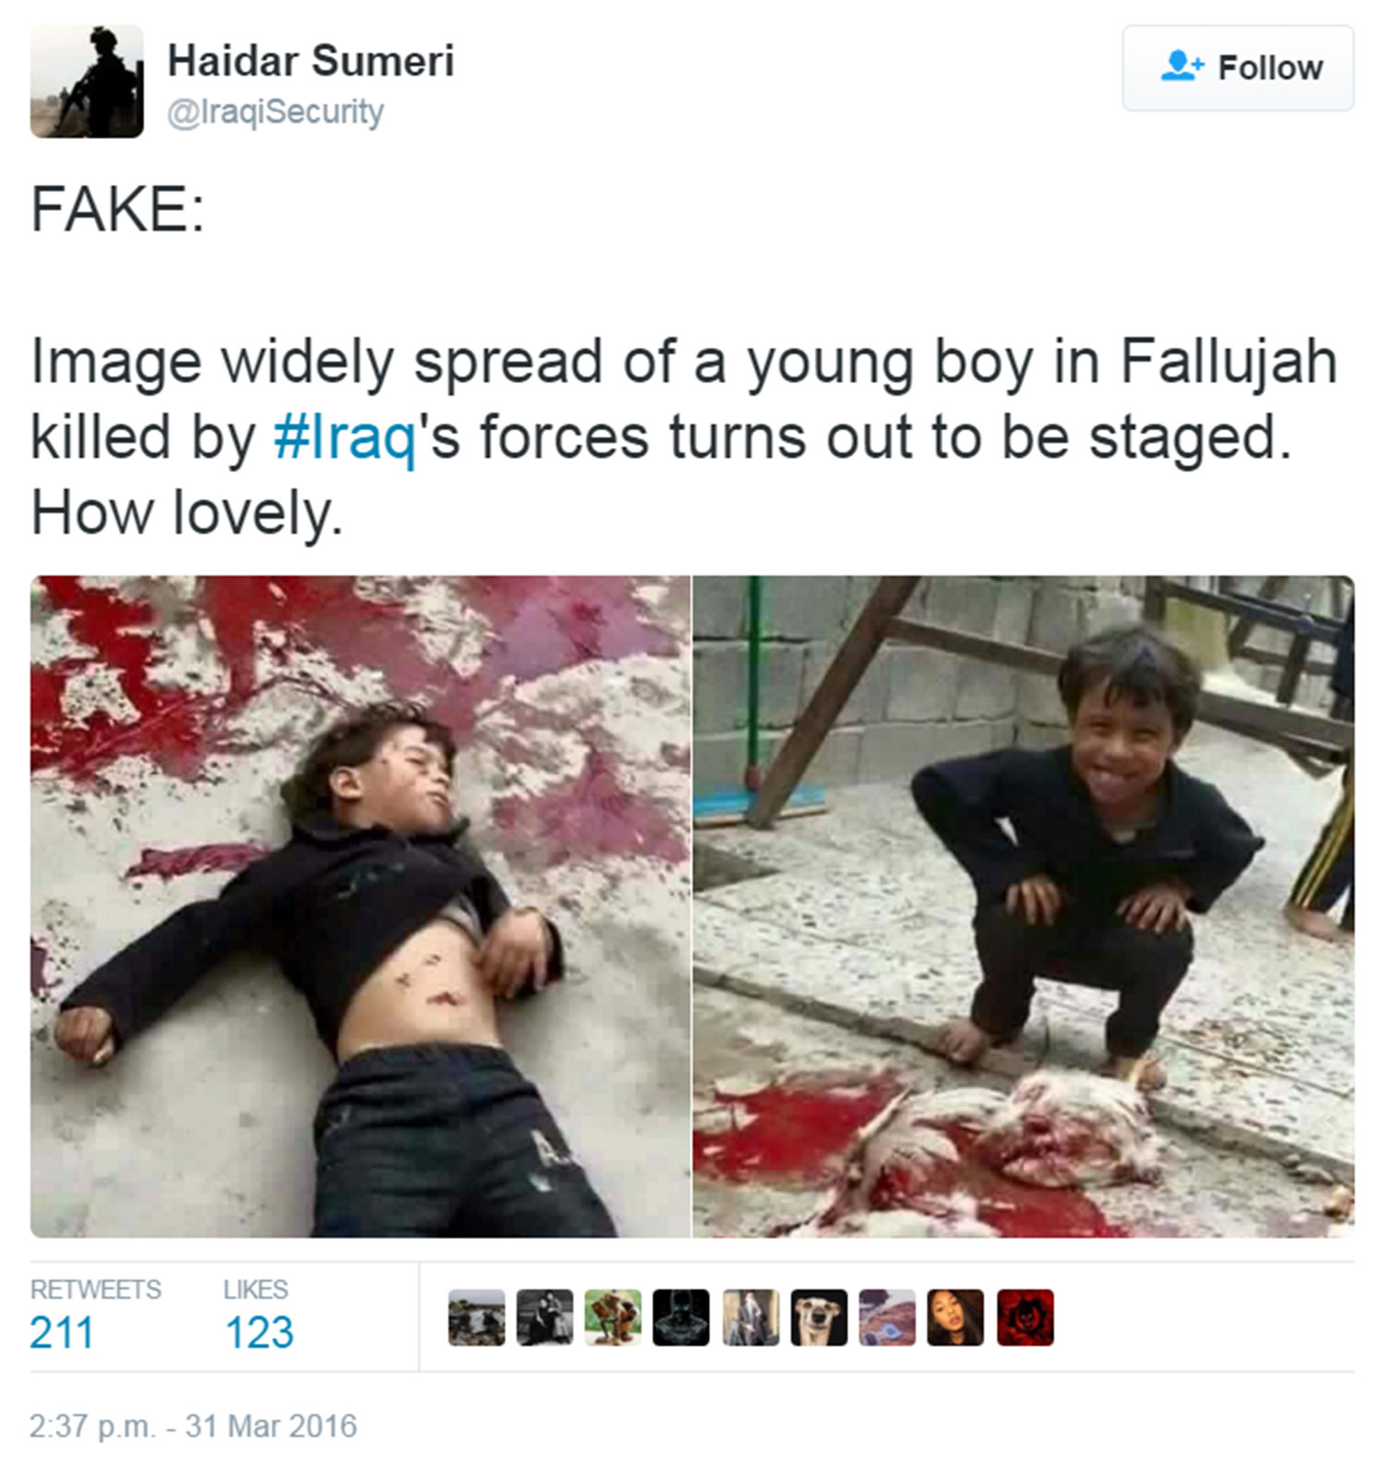This screenshot has width=1387, height=1471.
Task: Enlarge the right photo of crouching boy
Action: click(1024, 907)
